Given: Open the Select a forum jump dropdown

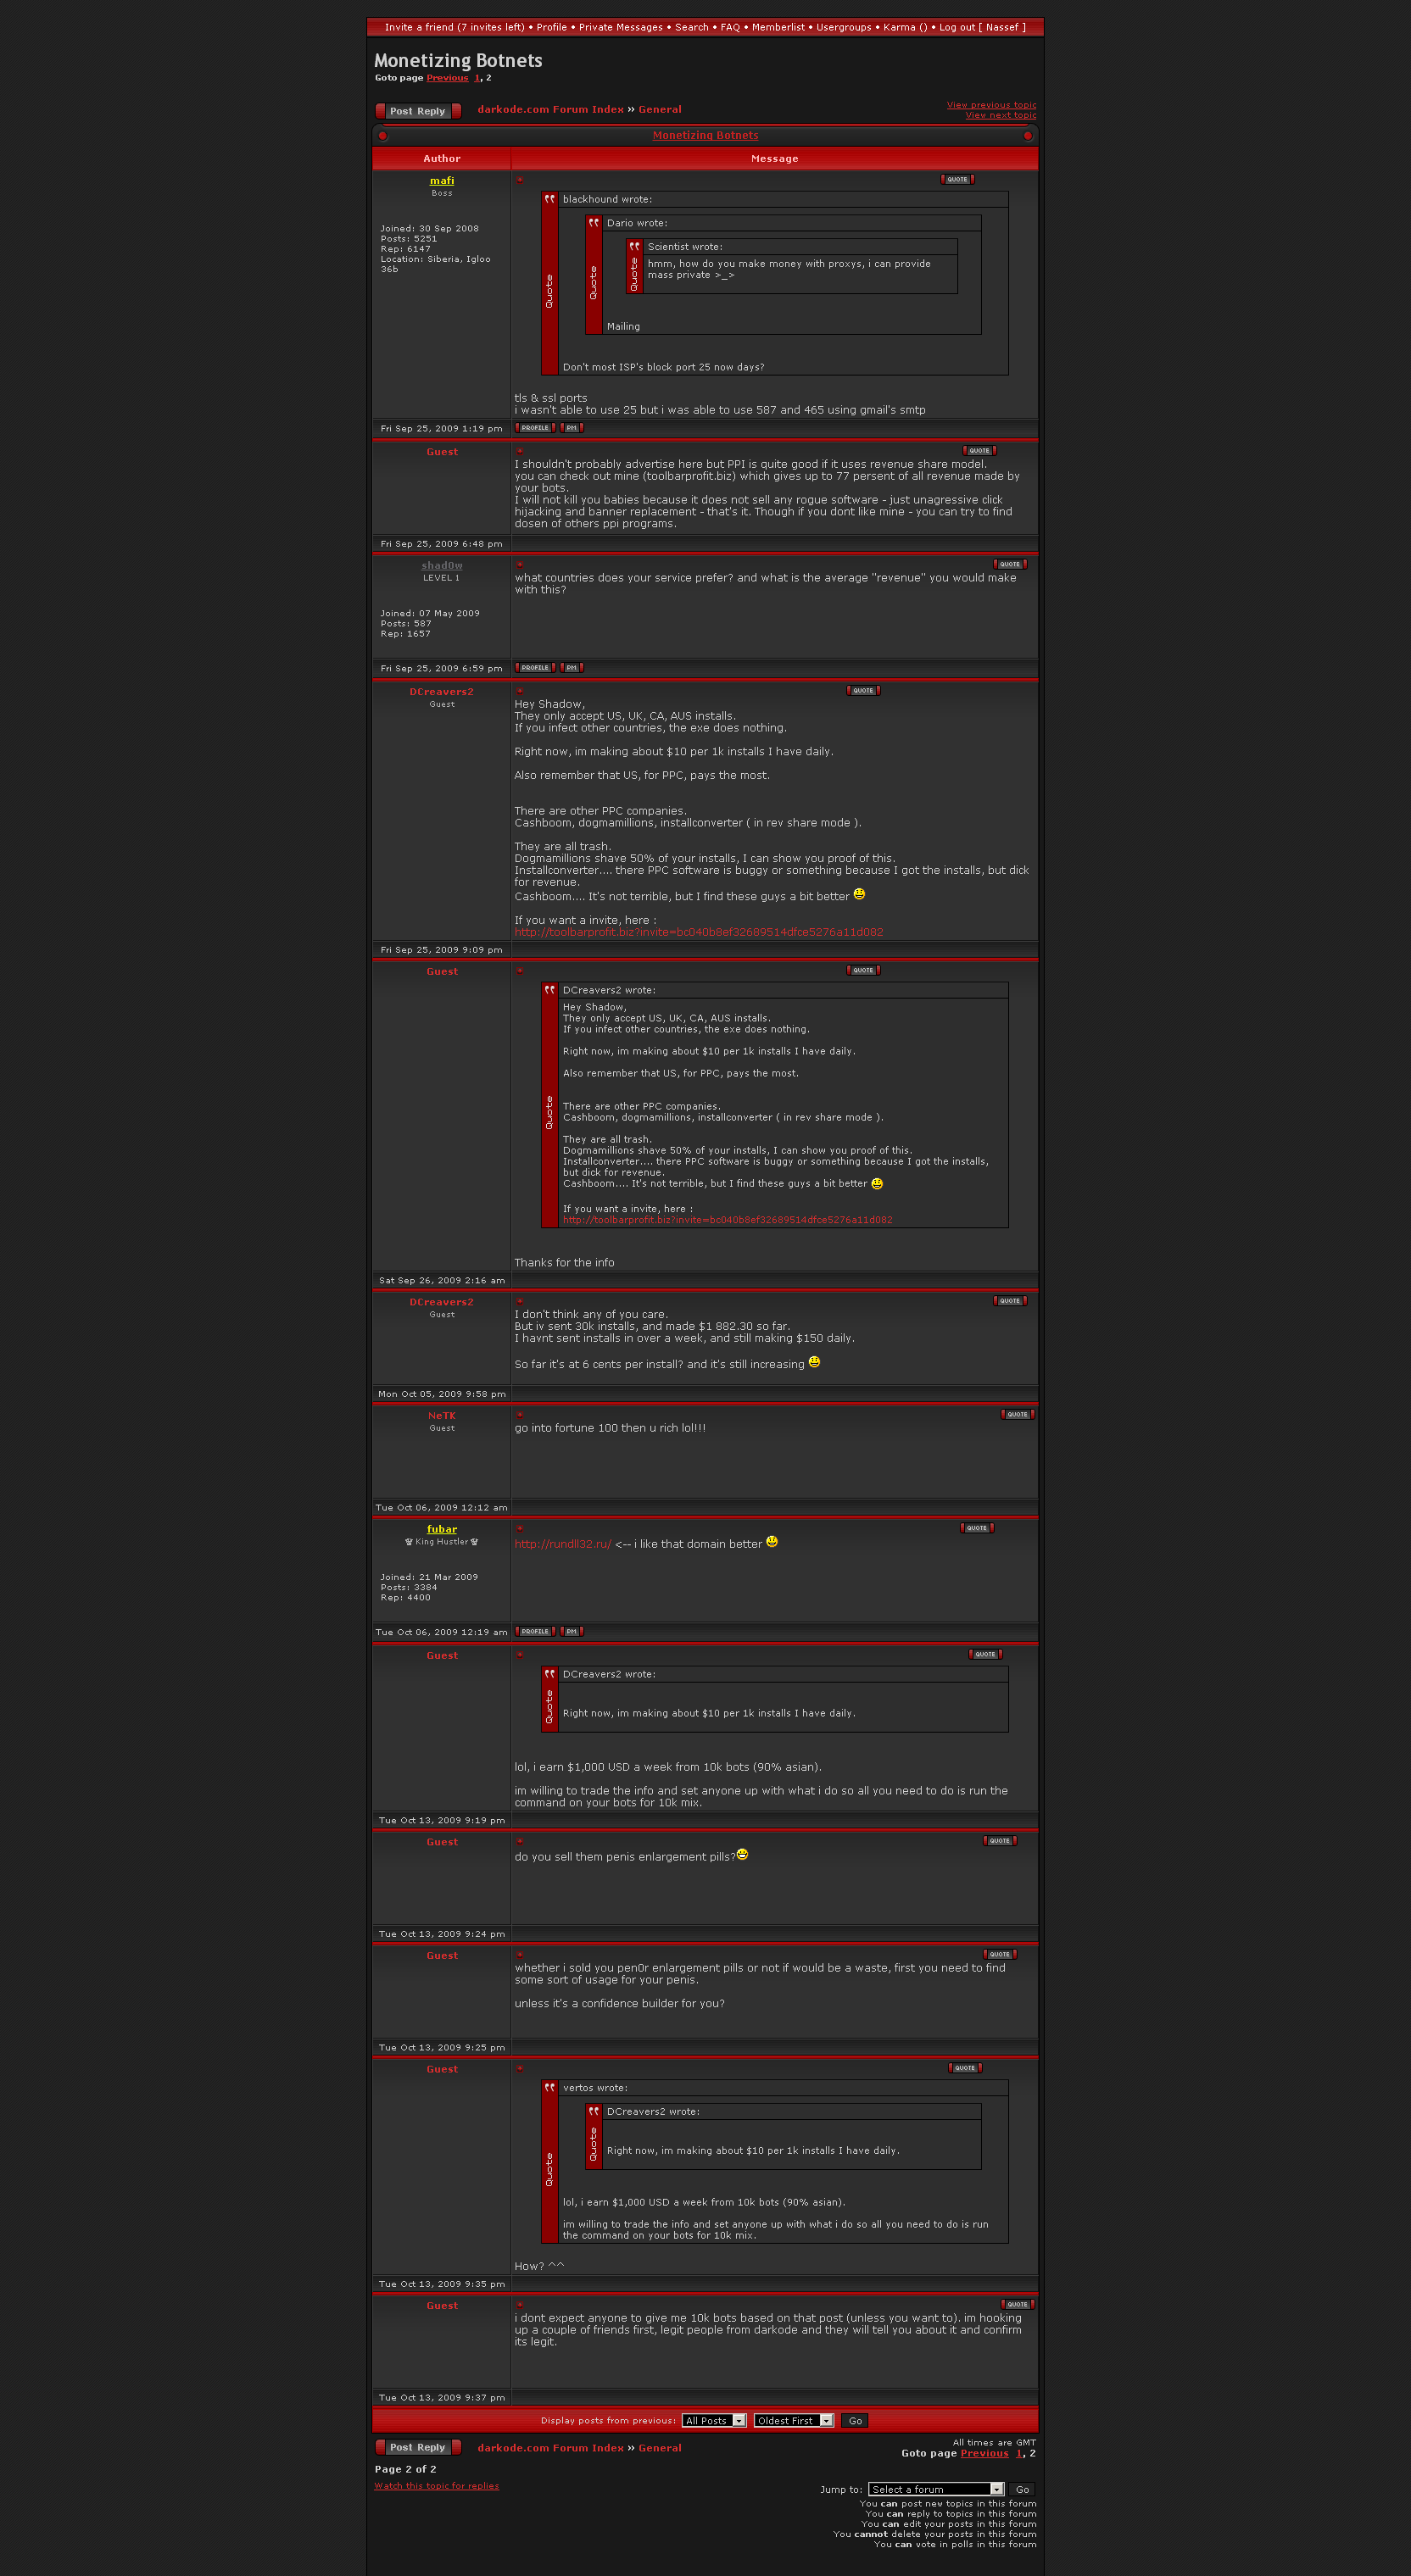Looking at the screenshot, I should [935, 2490].
